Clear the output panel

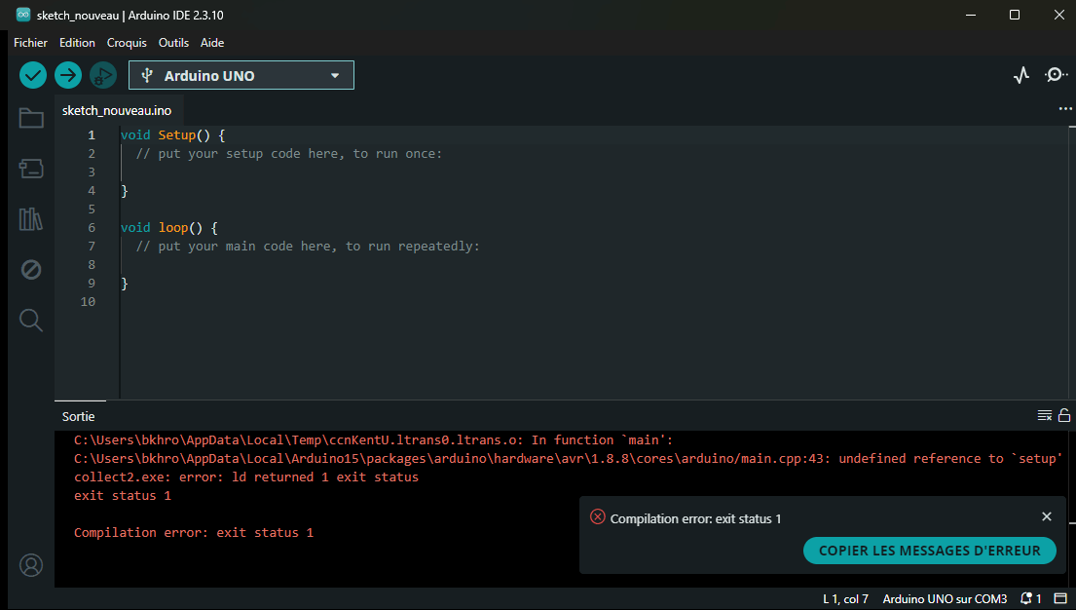pos(1045,415)
